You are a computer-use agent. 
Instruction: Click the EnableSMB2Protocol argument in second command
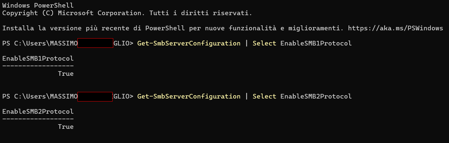pos(316,97)
